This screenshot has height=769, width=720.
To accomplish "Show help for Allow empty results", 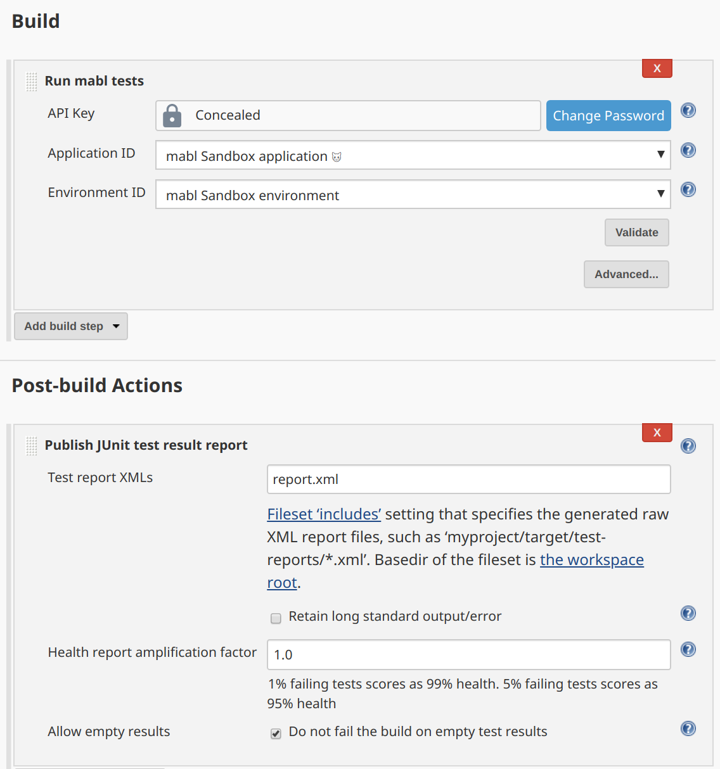I will coord(688,728).
